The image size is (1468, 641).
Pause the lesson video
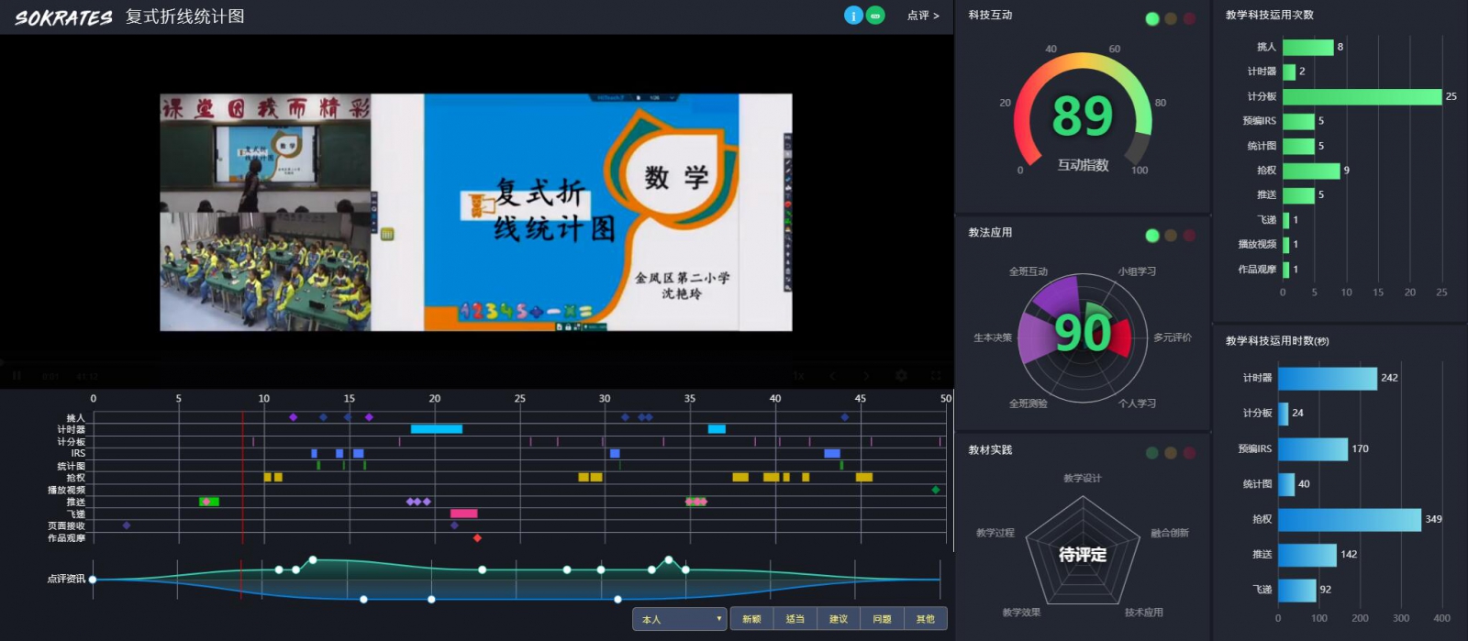point(17,375)
